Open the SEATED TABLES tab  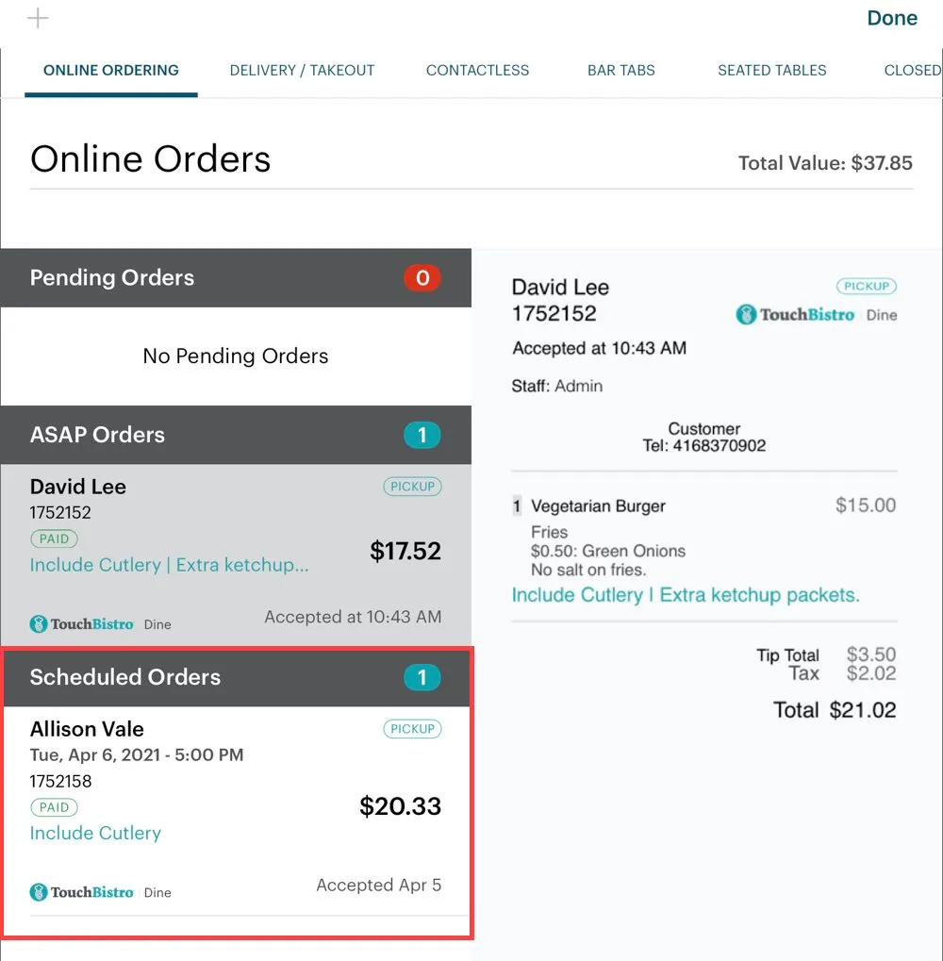coord(771,70)
